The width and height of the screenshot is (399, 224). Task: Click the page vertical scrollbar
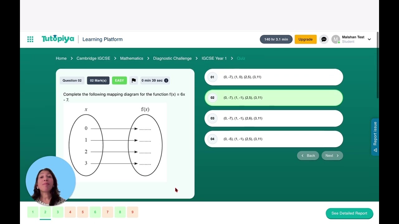378,65
